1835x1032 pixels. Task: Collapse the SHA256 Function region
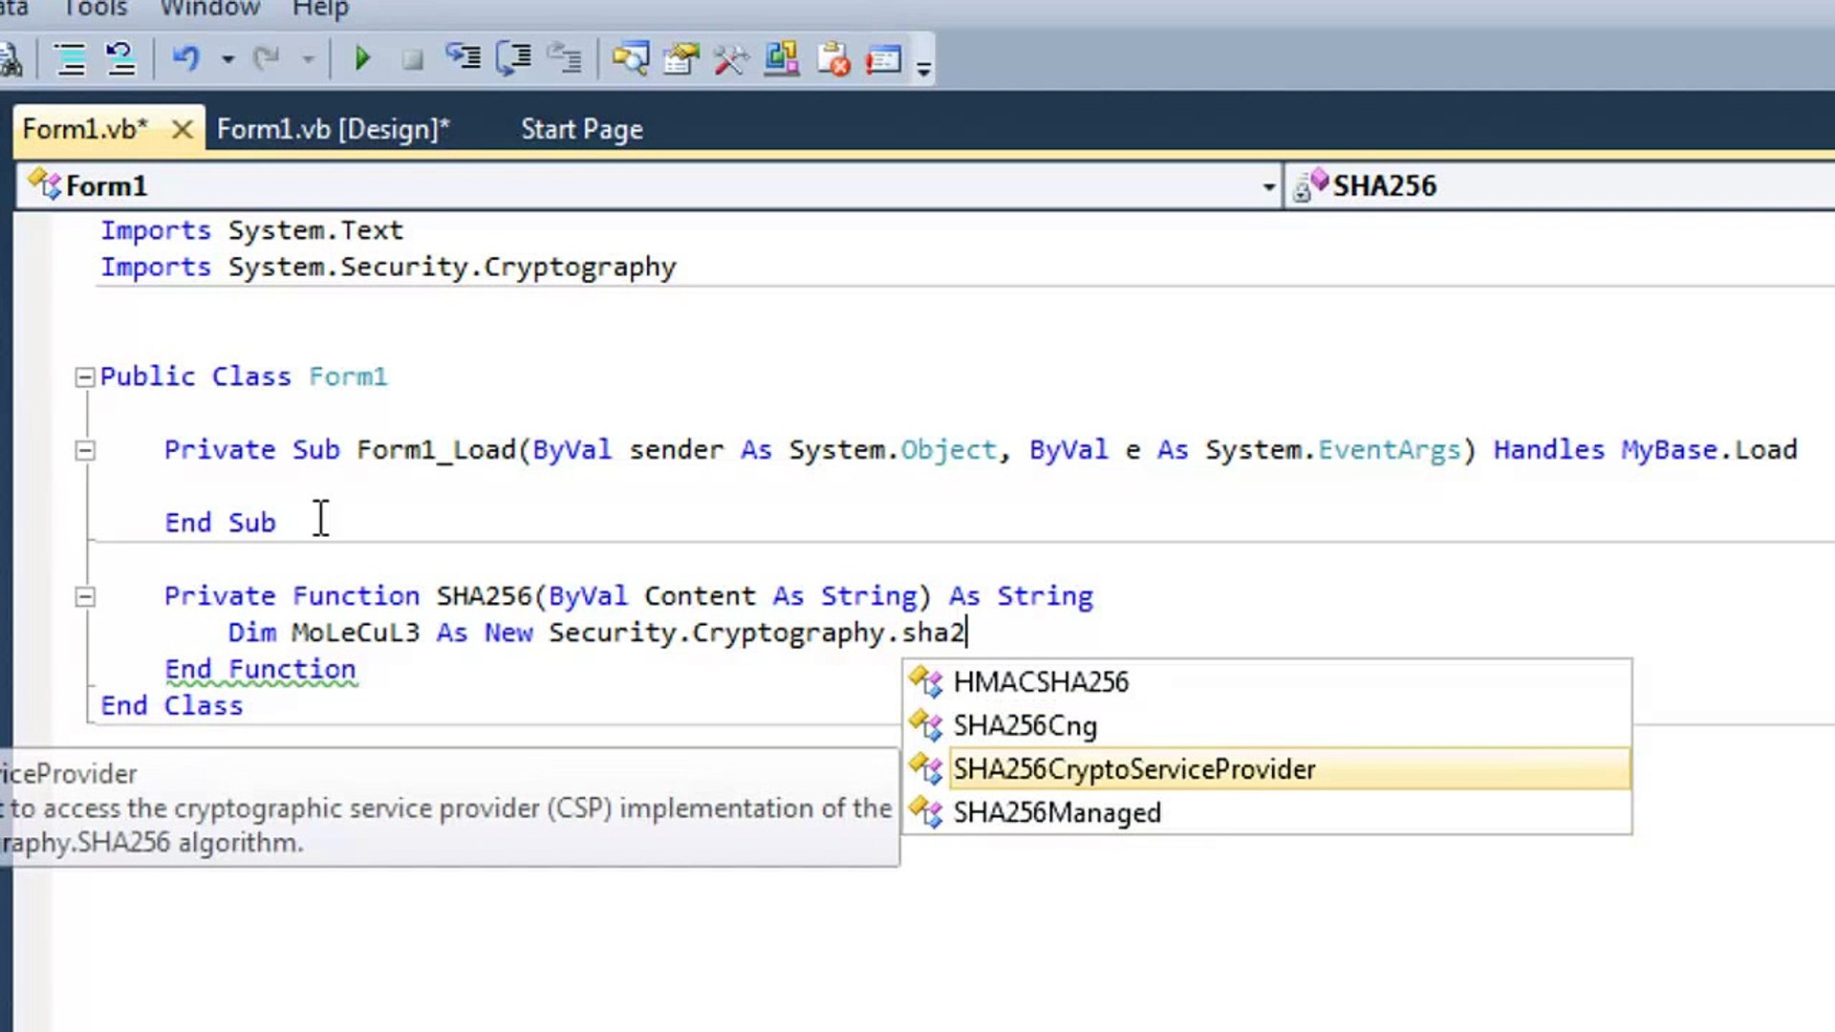point(84,597)
